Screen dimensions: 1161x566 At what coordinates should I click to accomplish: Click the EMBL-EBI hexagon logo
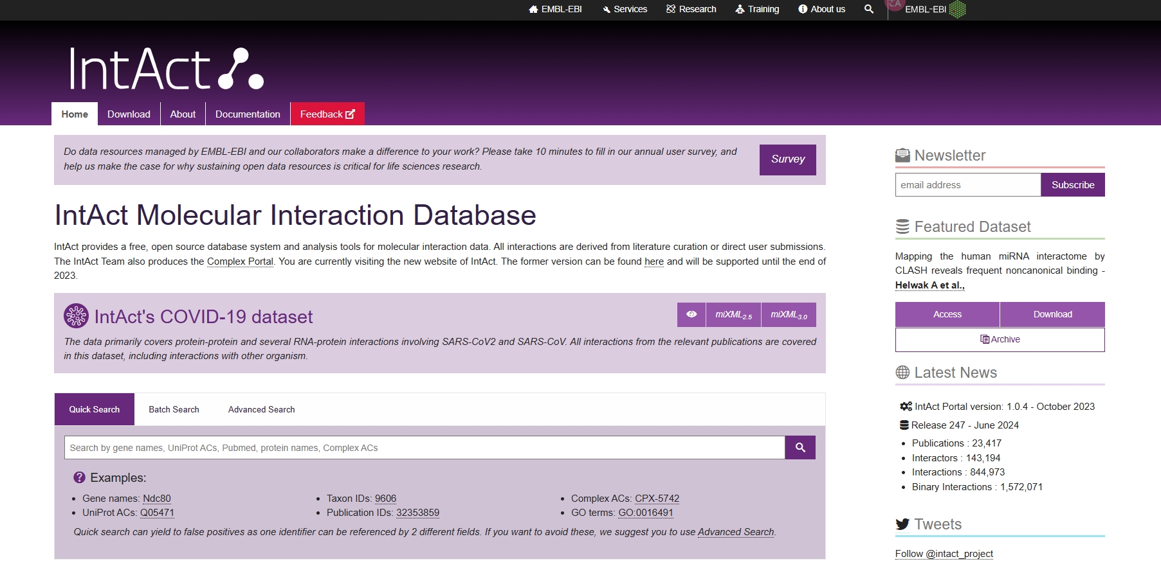click(958, 9)
